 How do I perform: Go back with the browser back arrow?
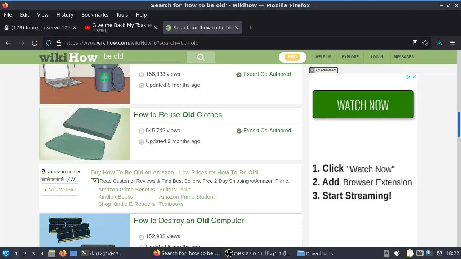click(9, 43)
